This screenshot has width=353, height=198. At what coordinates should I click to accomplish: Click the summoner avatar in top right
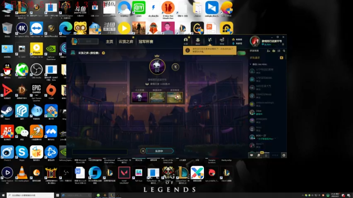point(255,41)
